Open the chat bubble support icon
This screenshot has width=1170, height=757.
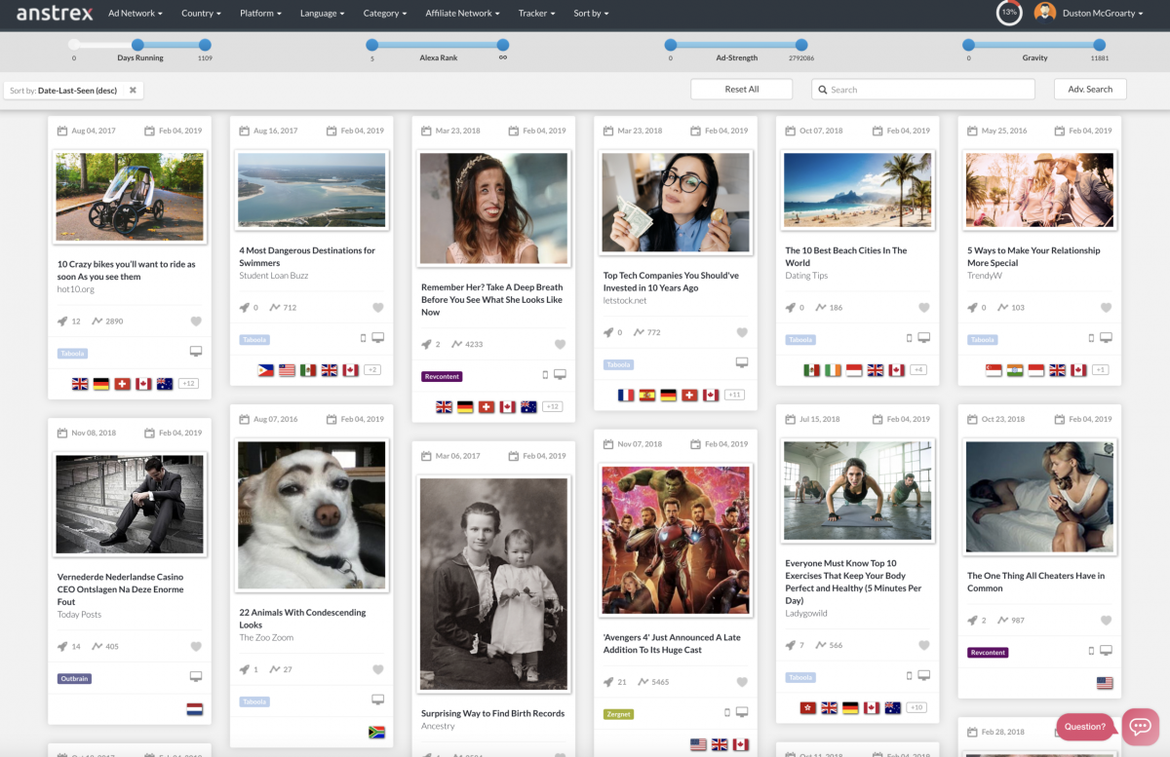click(x=1139, y=726)
